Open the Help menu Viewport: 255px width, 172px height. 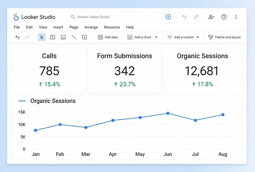(130, 27)
